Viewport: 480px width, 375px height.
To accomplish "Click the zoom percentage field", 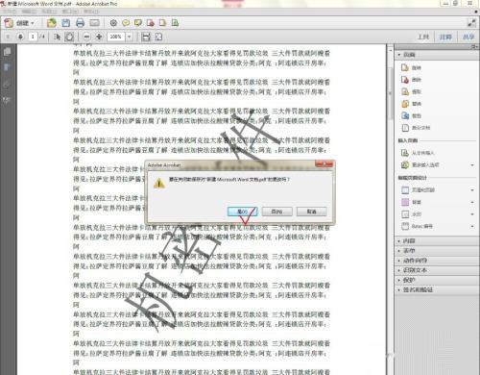I will [x=116, y=37].
